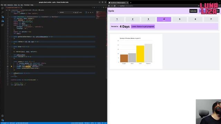Click the browser address bar
Viewport: 221px width, 124px height.
(x=156, y=6)
